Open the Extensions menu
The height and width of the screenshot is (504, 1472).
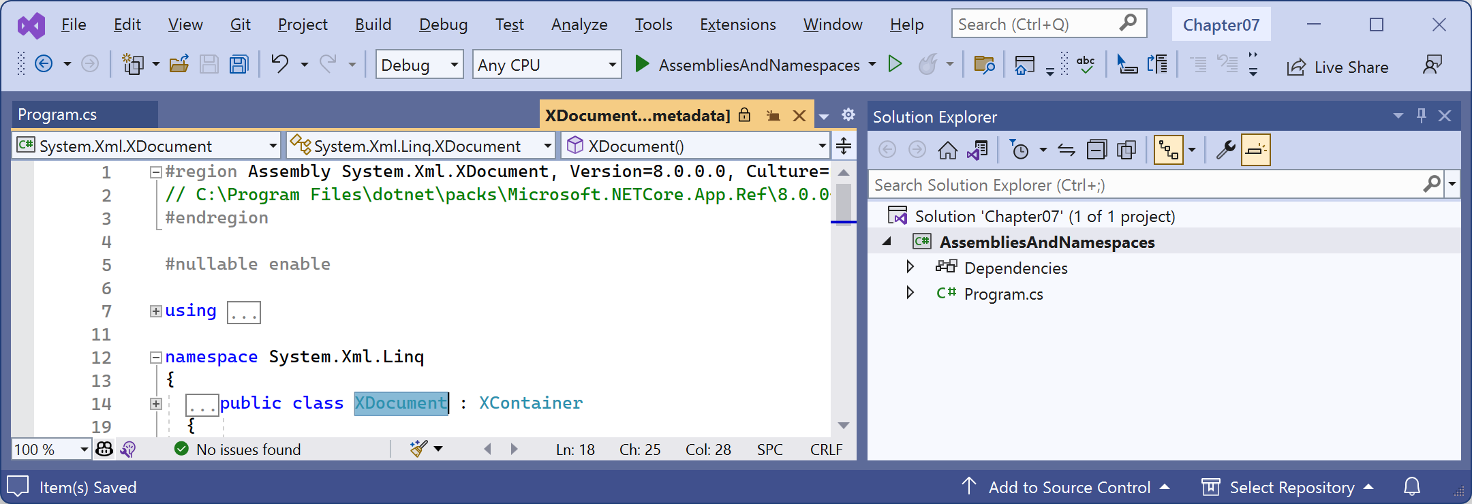738,25
